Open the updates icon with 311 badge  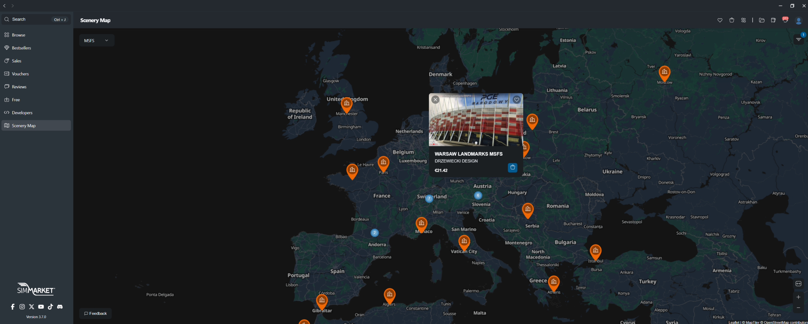pos(785,20)
